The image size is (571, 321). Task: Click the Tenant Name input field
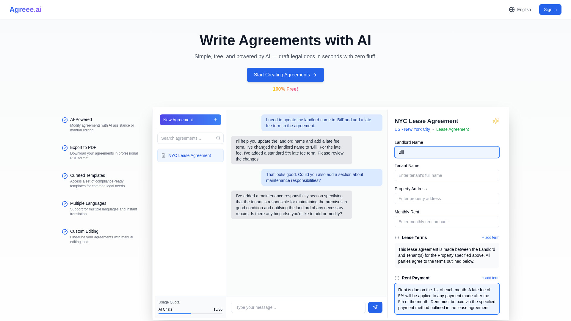[x=447, y=175]
